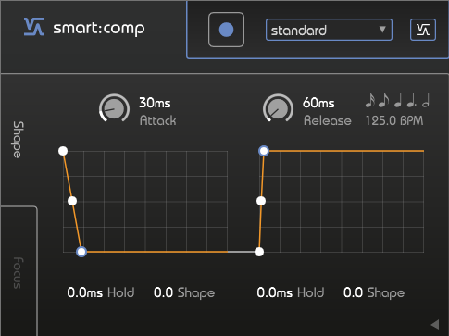The width and height of the screenshot is (449, 336).
Task: Select the quarter note release sync icon
Action: (x=398, y=100)
